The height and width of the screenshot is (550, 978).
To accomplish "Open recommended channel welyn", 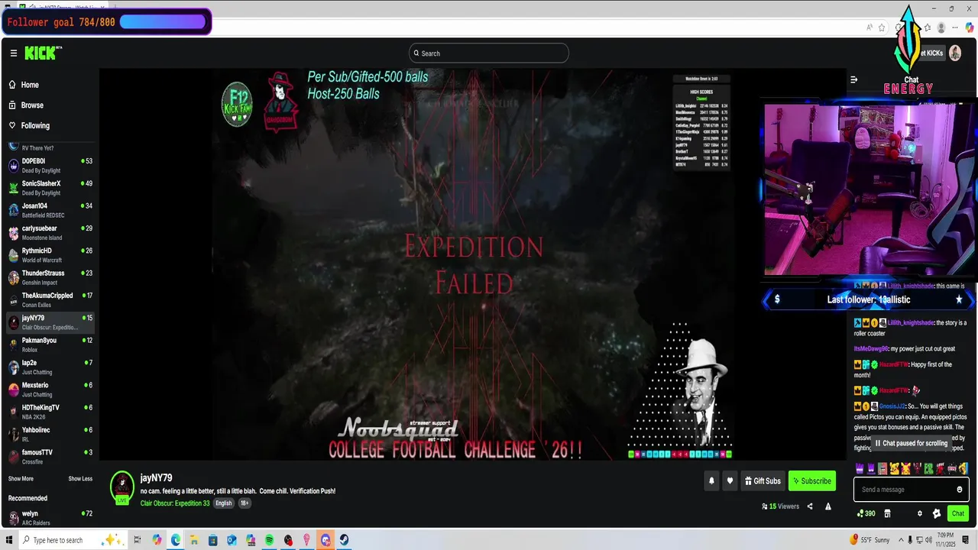I will tap(50, 518).
